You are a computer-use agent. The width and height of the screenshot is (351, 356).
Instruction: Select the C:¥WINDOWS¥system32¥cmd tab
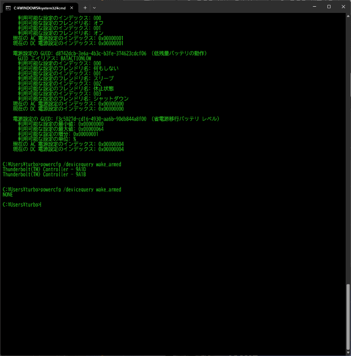click(40, 8)
